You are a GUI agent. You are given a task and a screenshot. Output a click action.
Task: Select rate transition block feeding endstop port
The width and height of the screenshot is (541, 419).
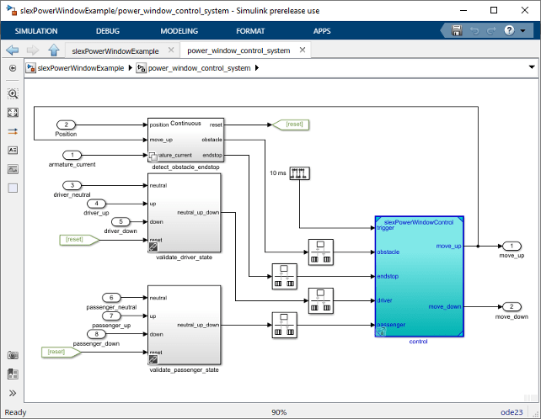click(x=284, y=276)
